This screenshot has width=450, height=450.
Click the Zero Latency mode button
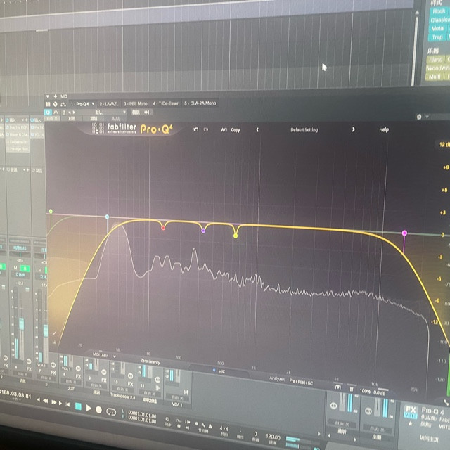150,361
